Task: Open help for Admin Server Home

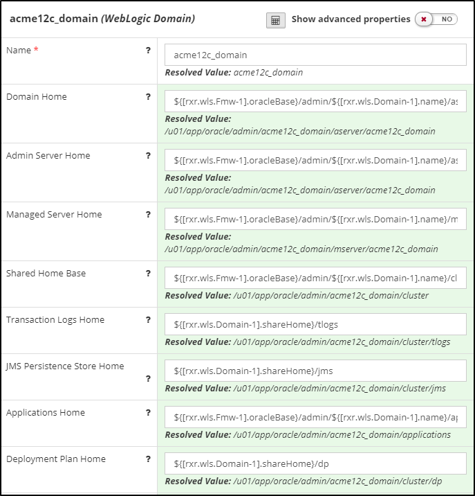Action: click(x=148, y=156)
